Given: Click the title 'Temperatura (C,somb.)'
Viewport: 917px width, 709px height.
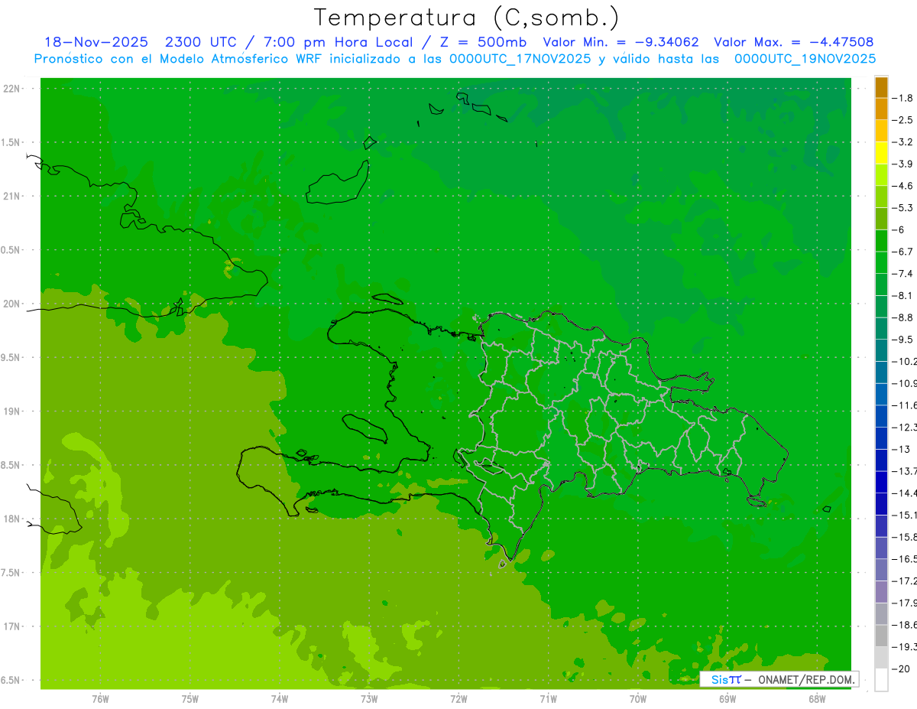Looking at the screenshot, I should click(466, 18).
